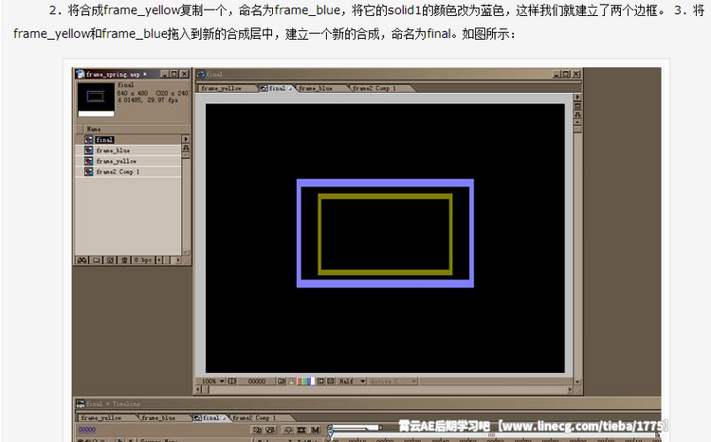The image size is (711, 442).
Task: Click the red channel swatch
Action: point(300,381)
